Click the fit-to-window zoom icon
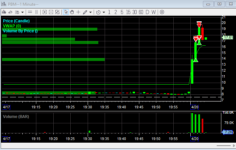 point(57,12)
